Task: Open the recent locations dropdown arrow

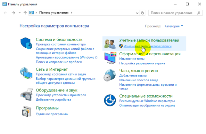Action: pyautogui.click(x=20, y=13)
